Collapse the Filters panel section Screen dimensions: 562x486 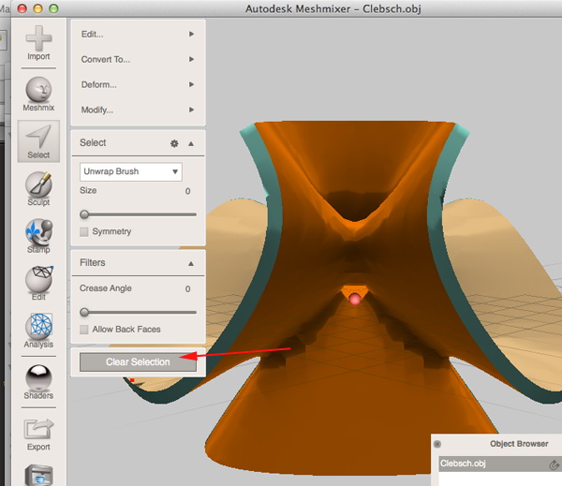click(191, 263)
